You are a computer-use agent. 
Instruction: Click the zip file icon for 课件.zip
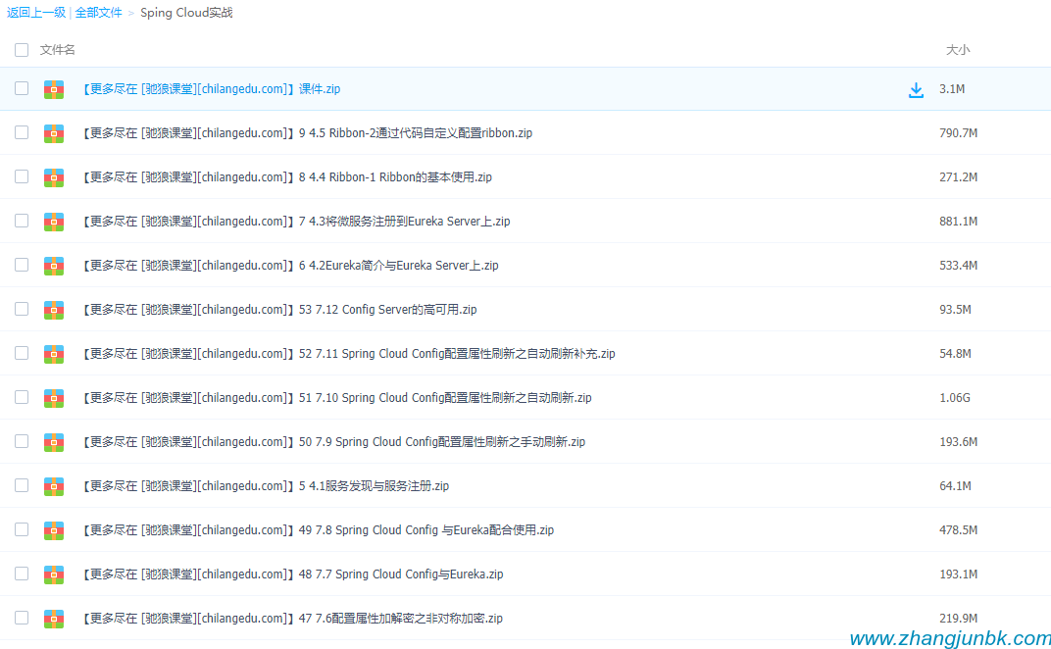point(54,89)
